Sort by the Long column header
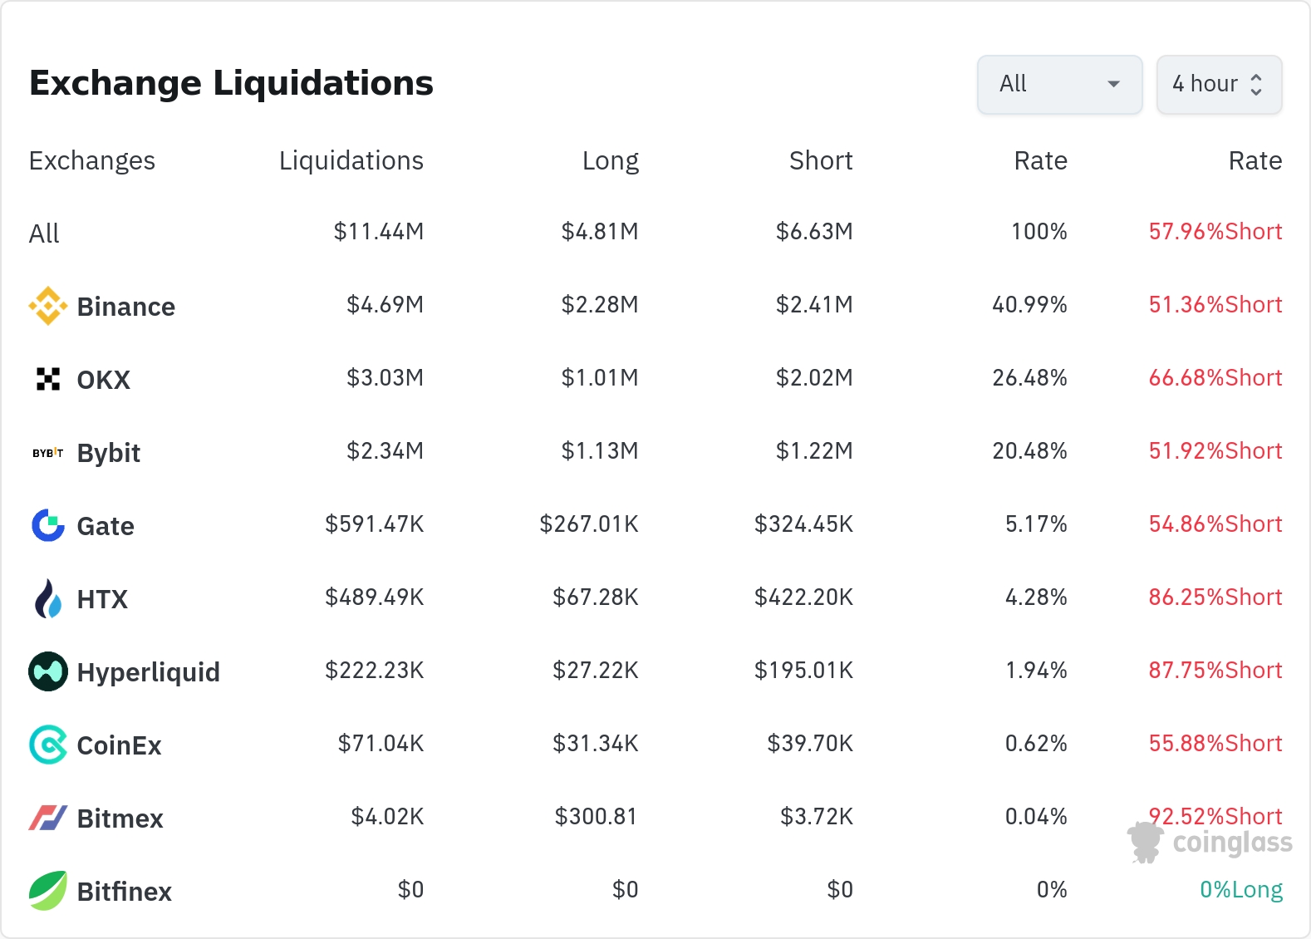The width and height of the screenshot is (1311, 939). tap(610, 160)
